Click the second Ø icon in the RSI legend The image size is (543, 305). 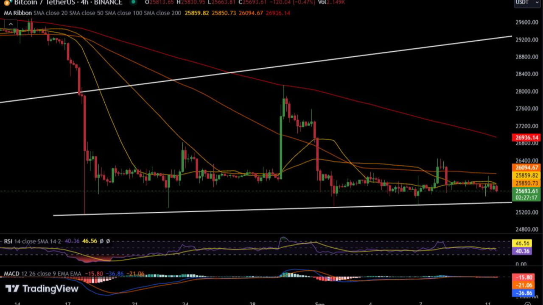(108, 241)
